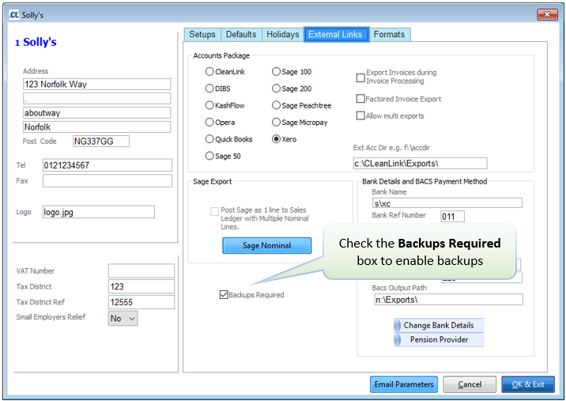Open the Defaults tab
Viewport: 566px width, 401px height.
tap(241, 34)
